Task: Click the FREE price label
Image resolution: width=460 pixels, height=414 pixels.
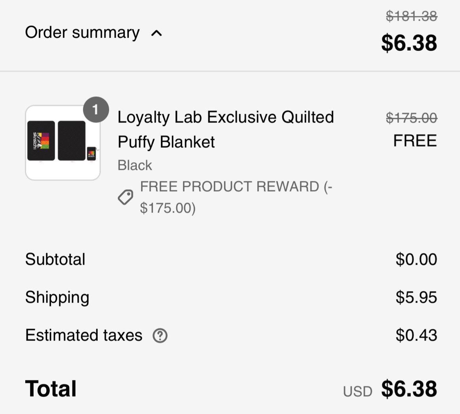Action: click(x=415, y=141)
